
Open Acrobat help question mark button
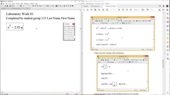coord(160,6)
